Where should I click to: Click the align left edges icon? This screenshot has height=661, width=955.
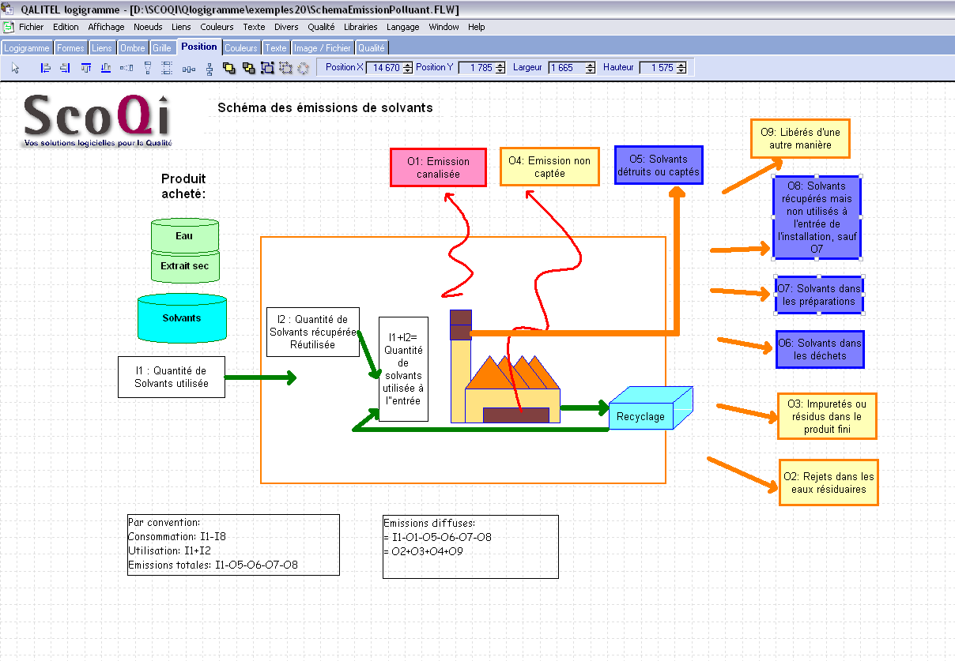(46, 68)
